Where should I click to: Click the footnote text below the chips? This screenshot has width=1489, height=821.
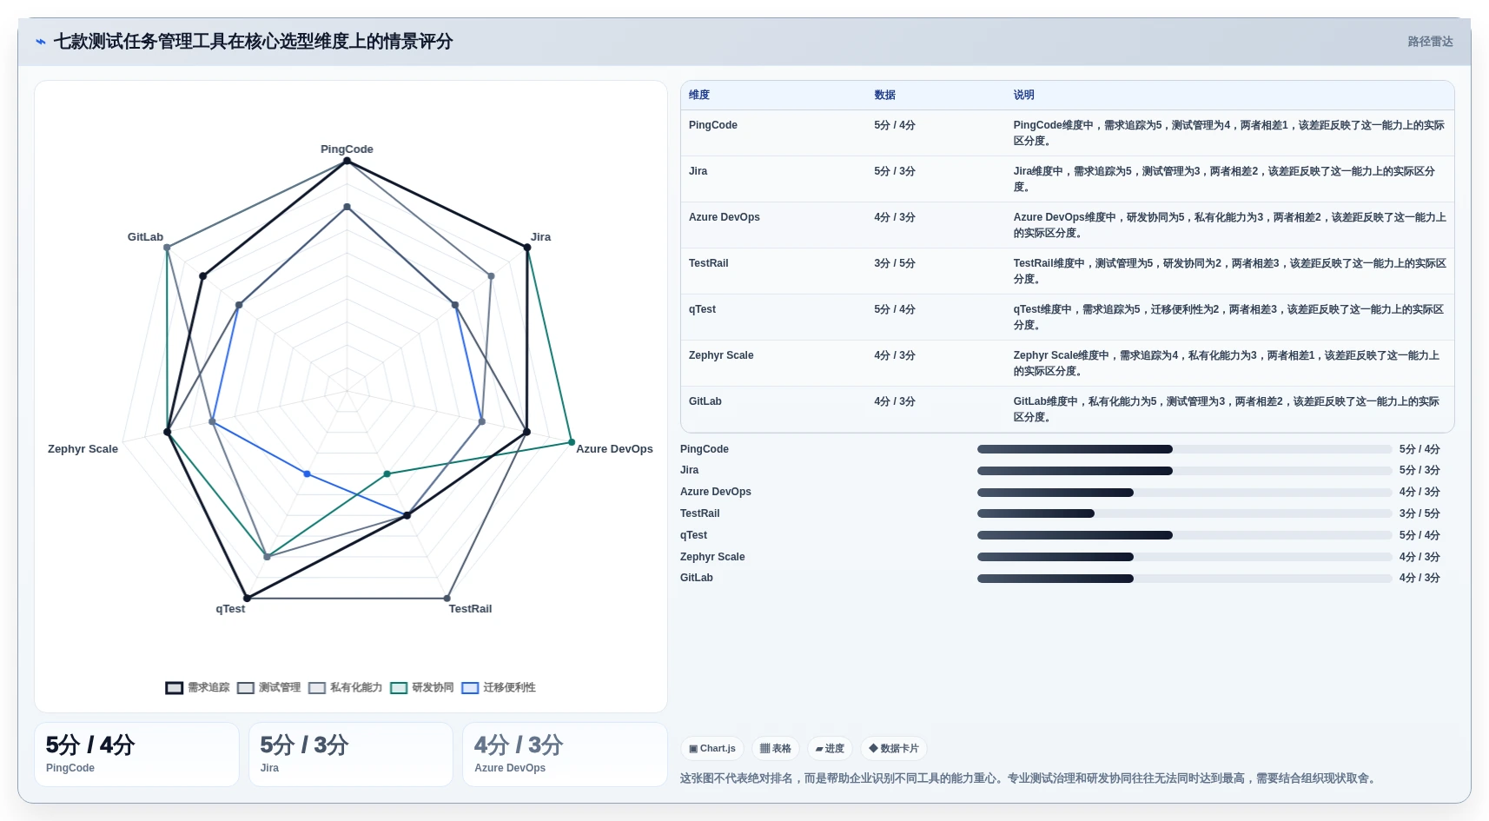[x=1029, y=778]
